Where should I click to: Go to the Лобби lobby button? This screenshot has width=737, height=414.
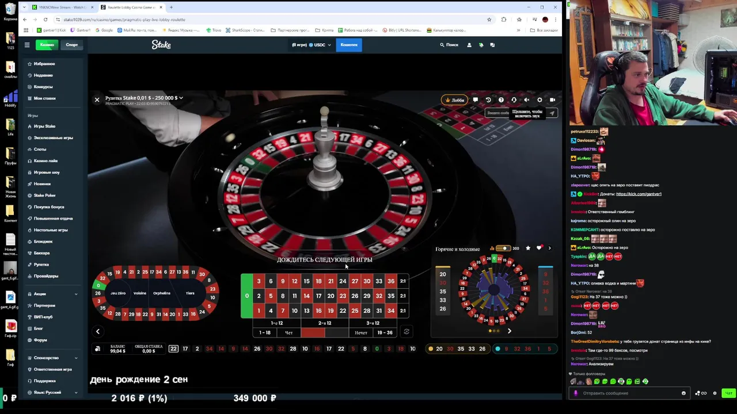[455, 100]
